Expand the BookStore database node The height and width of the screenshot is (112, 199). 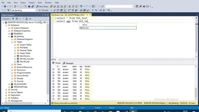(x=9, y=34)
